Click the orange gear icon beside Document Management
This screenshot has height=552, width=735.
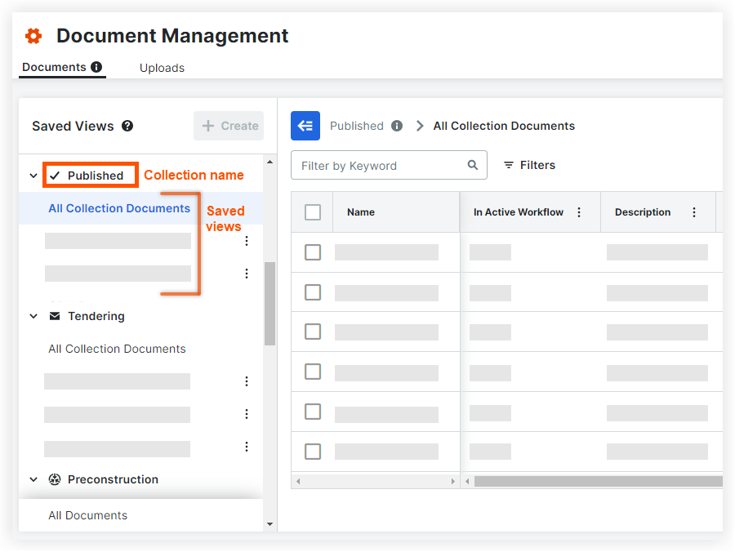point(33,36)
